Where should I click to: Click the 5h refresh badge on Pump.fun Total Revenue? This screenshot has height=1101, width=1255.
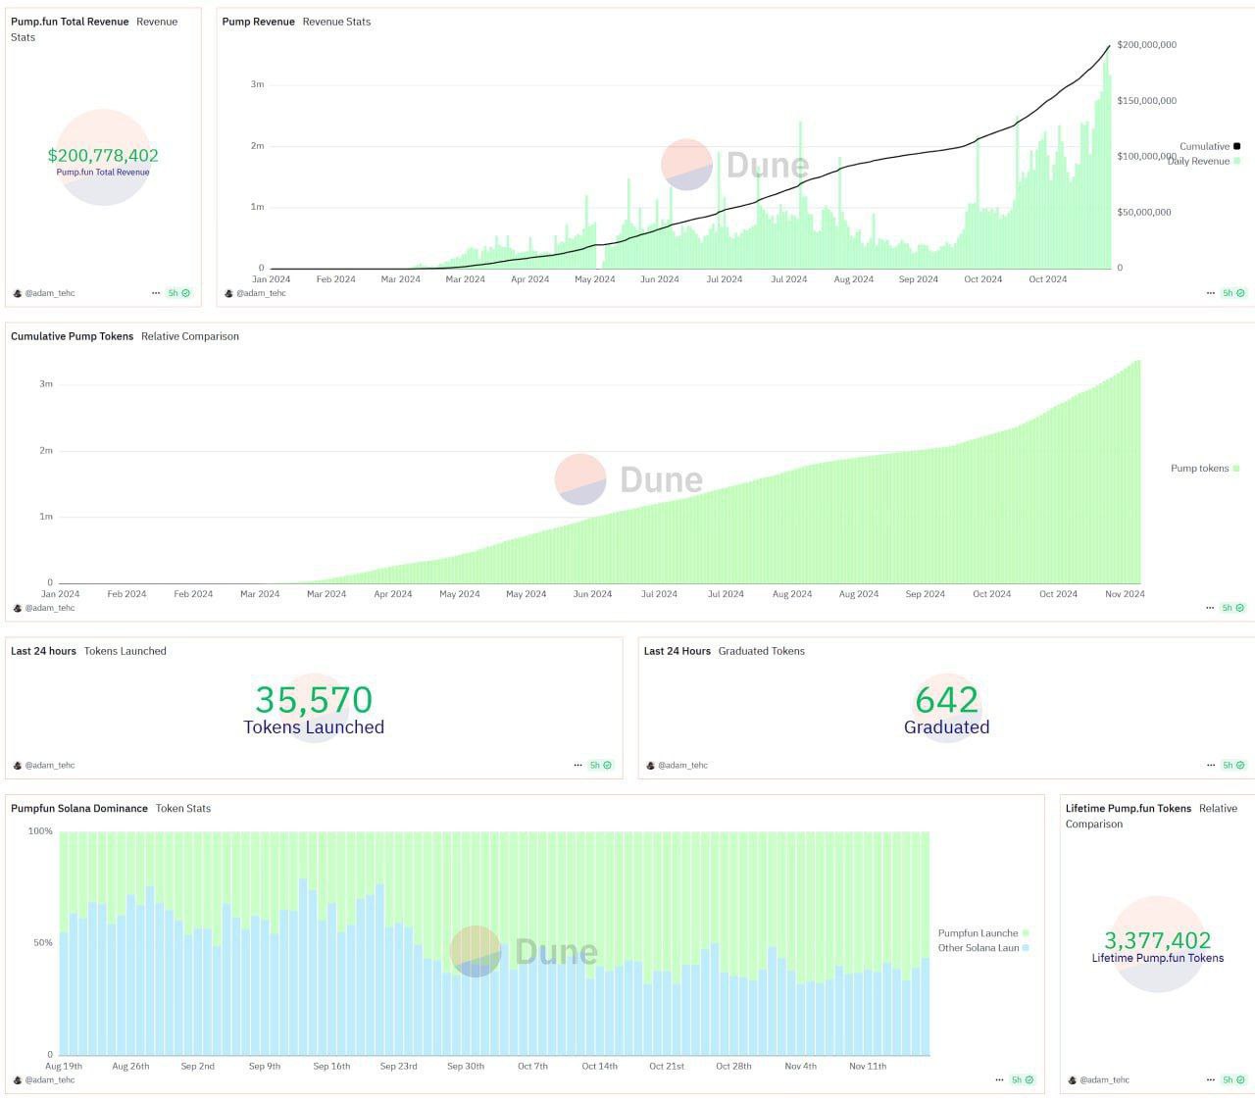178,293
